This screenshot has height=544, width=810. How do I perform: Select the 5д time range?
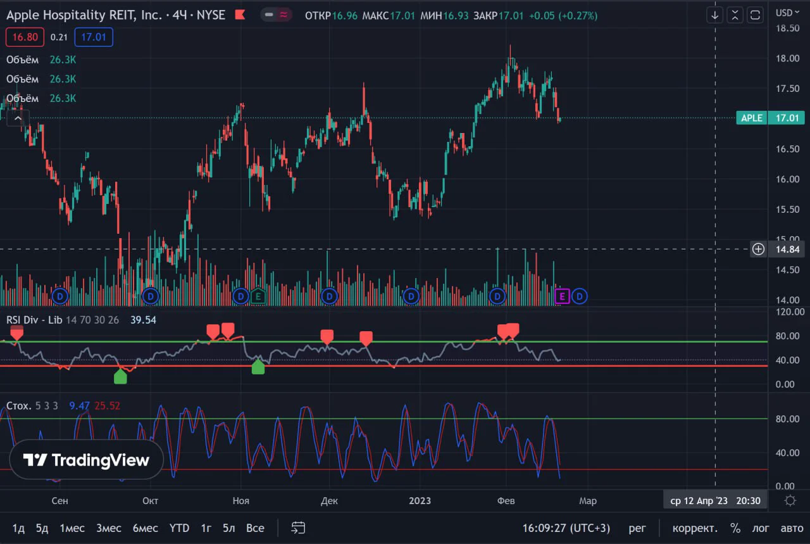coord(42,528)
